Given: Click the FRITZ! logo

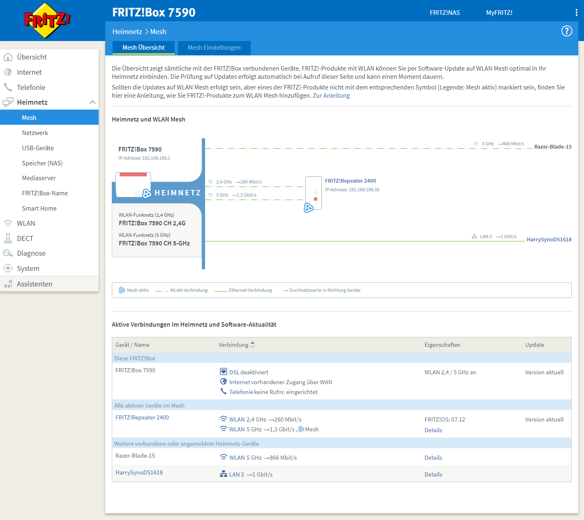Looking at the screenshot, I should (x=47, y=20).
